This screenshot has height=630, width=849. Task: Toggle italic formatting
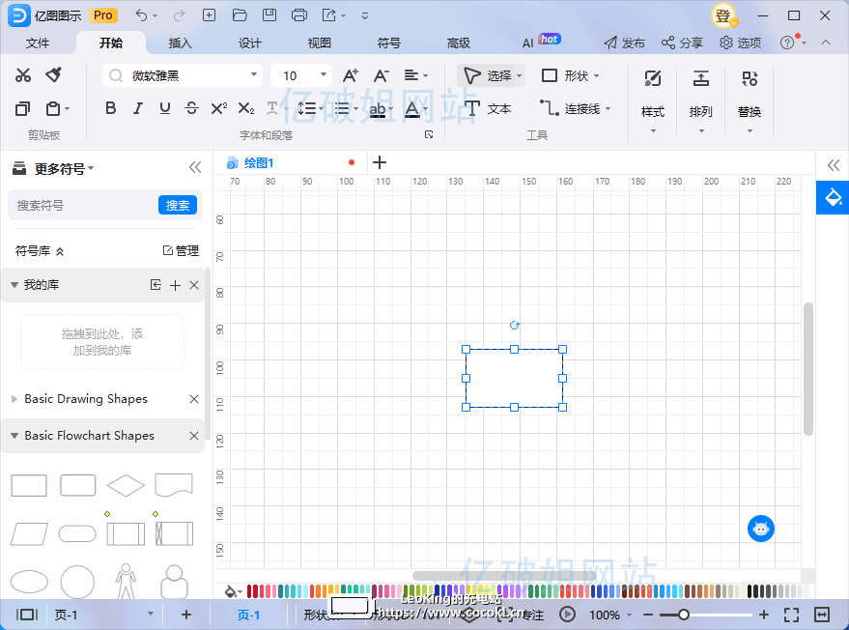click(138, 108)
